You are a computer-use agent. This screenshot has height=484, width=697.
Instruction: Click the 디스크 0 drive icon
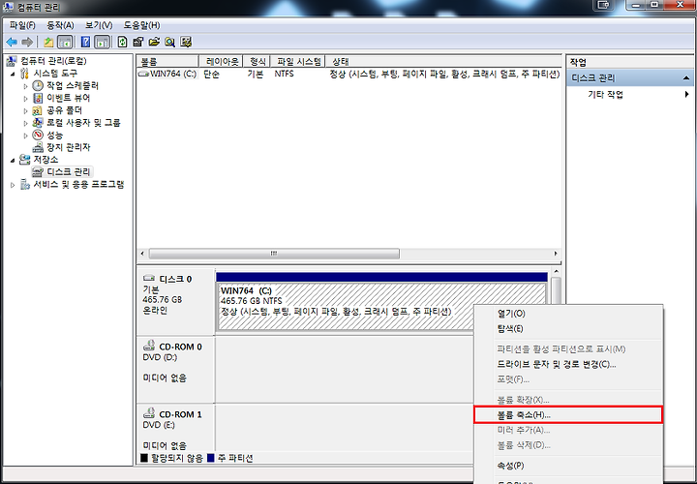pyautogui.click(x=149, y=278)
